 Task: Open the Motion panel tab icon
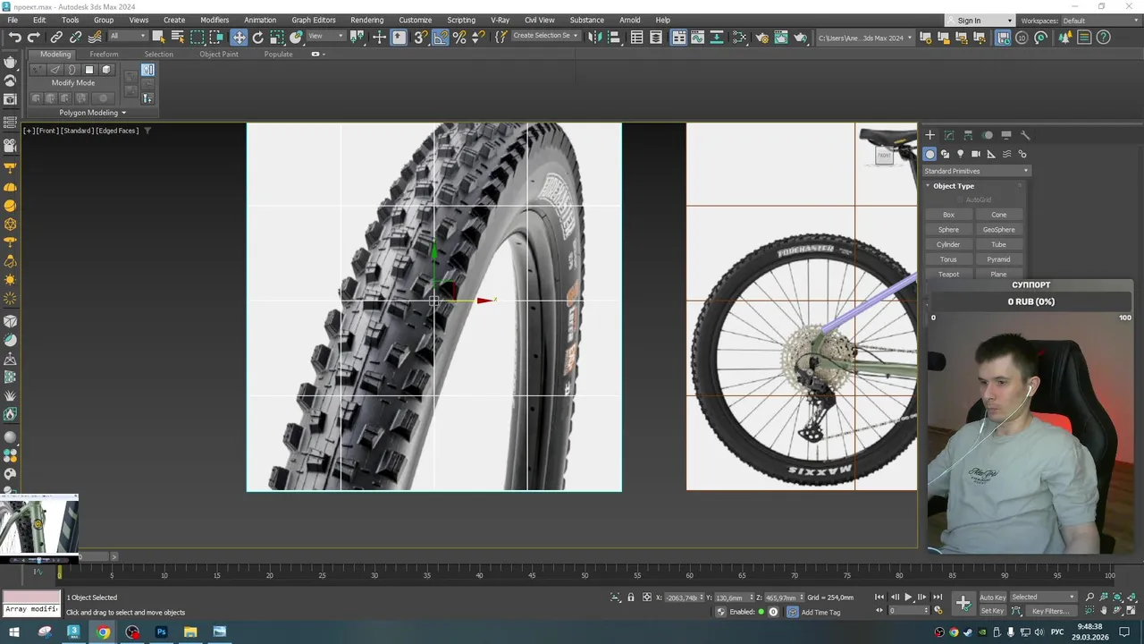click(x=988, y=135)
